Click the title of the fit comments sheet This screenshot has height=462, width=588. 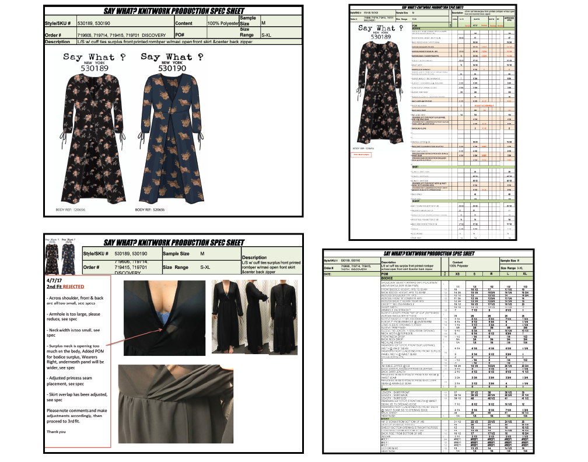[x=174, y=243]
